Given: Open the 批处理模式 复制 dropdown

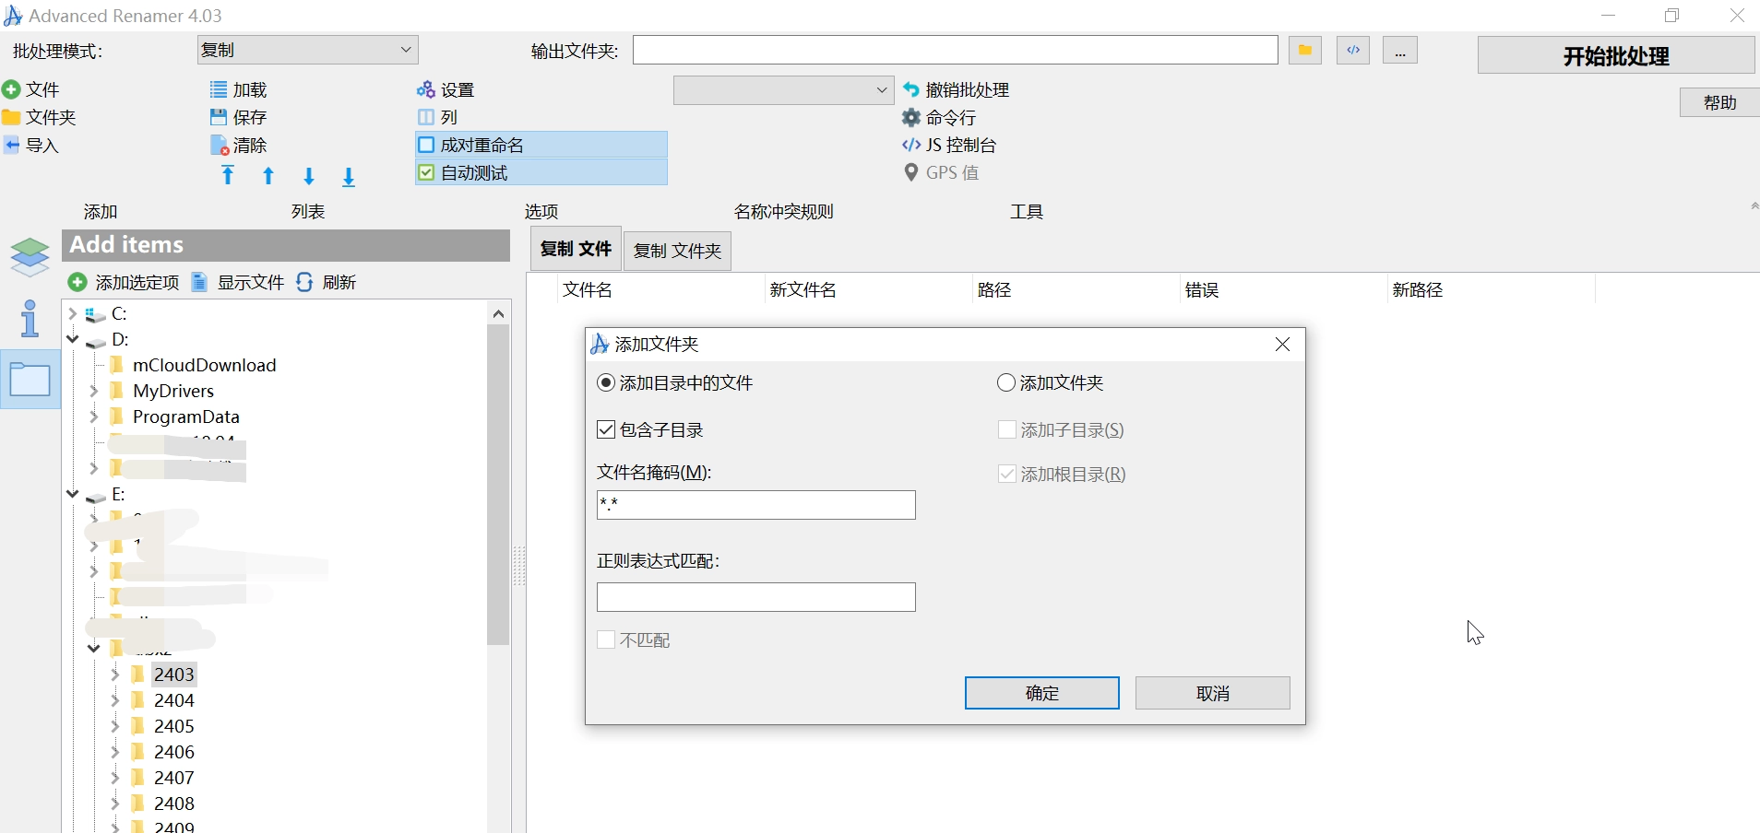Looking at the screenshot, I should tap(308, 50).
